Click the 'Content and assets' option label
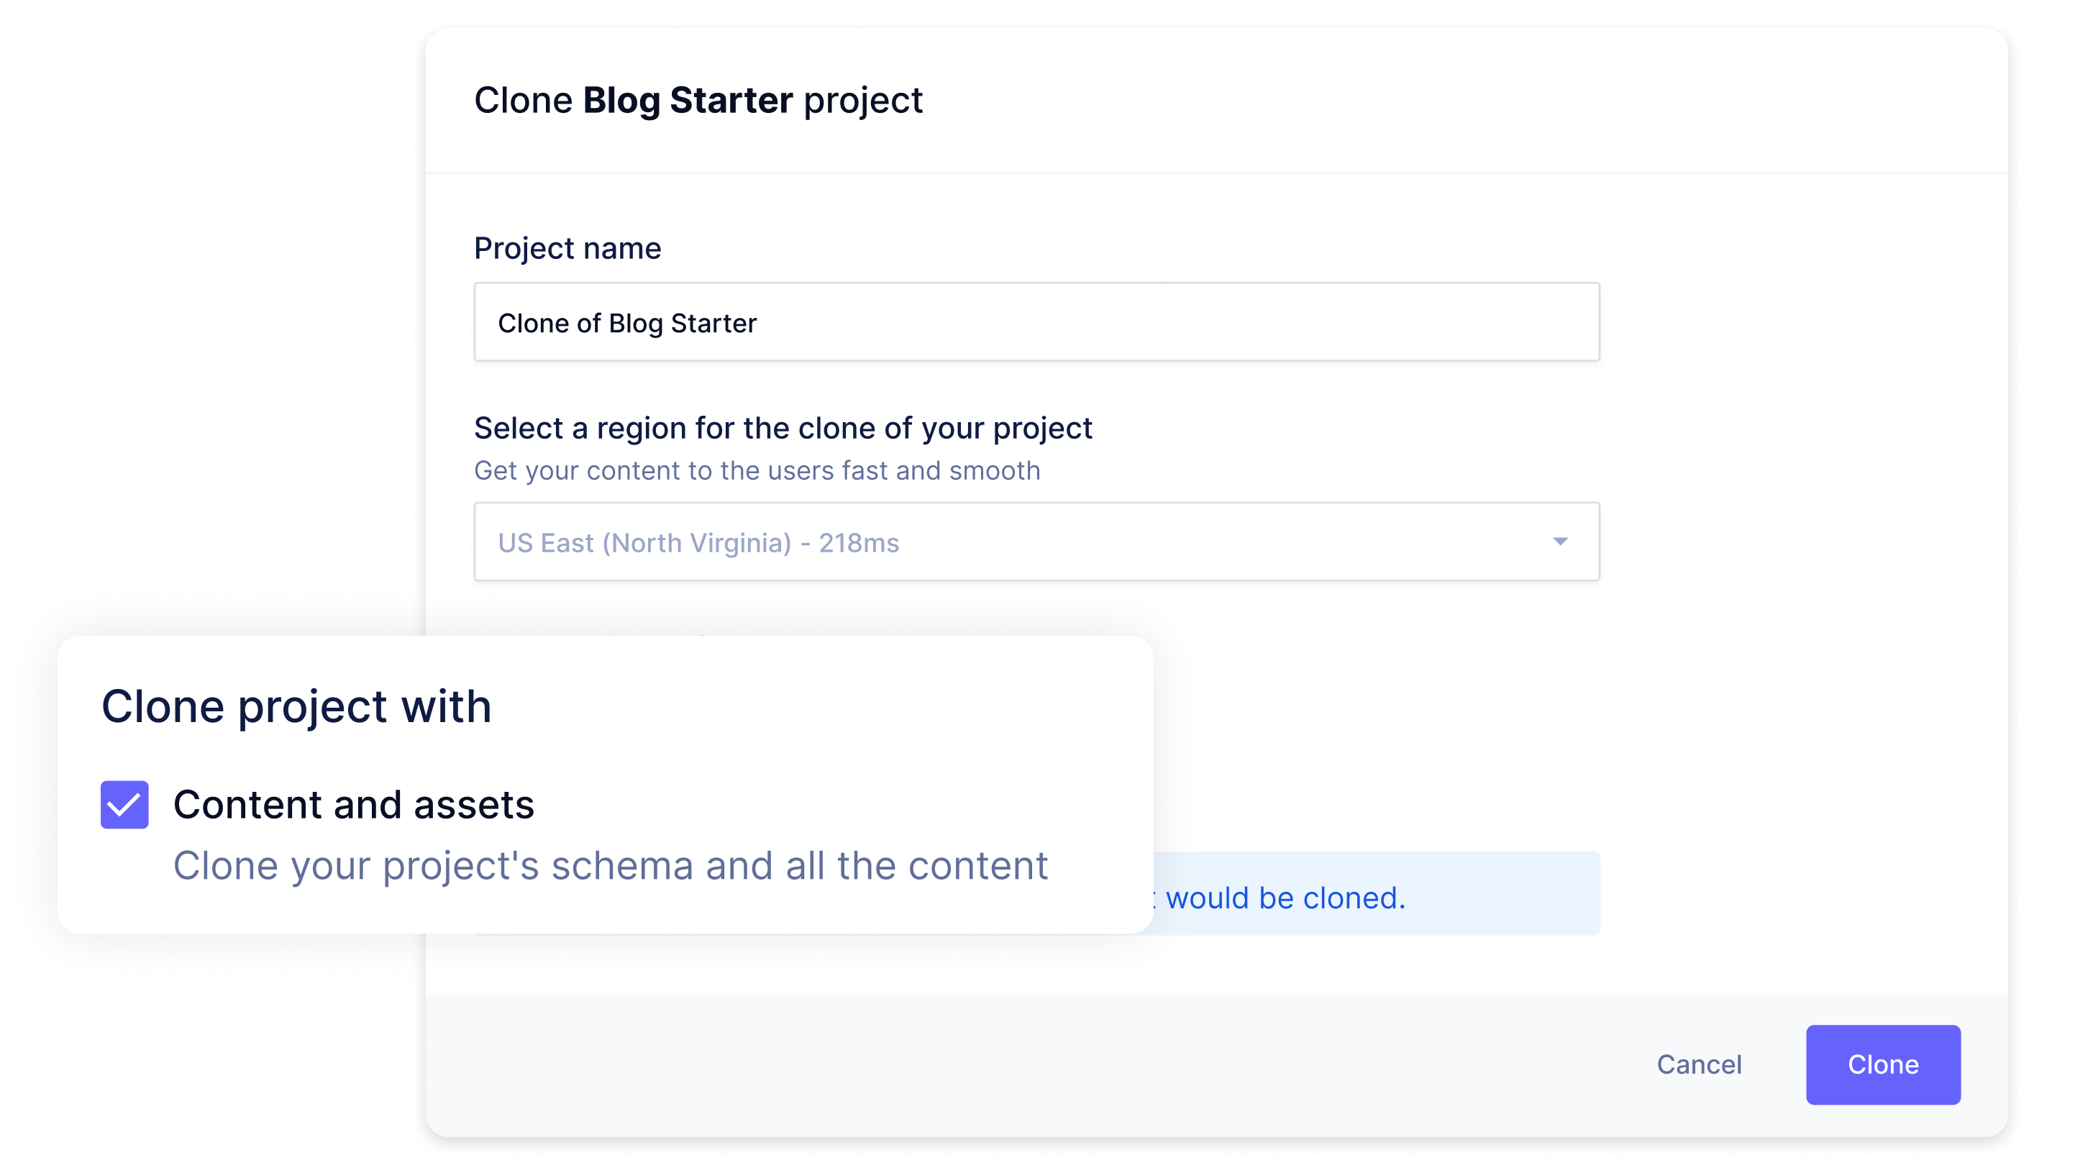 pyautogui.click(x=353, y=805)
